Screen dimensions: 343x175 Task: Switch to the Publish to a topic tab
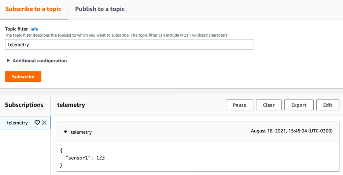point(100,9)
